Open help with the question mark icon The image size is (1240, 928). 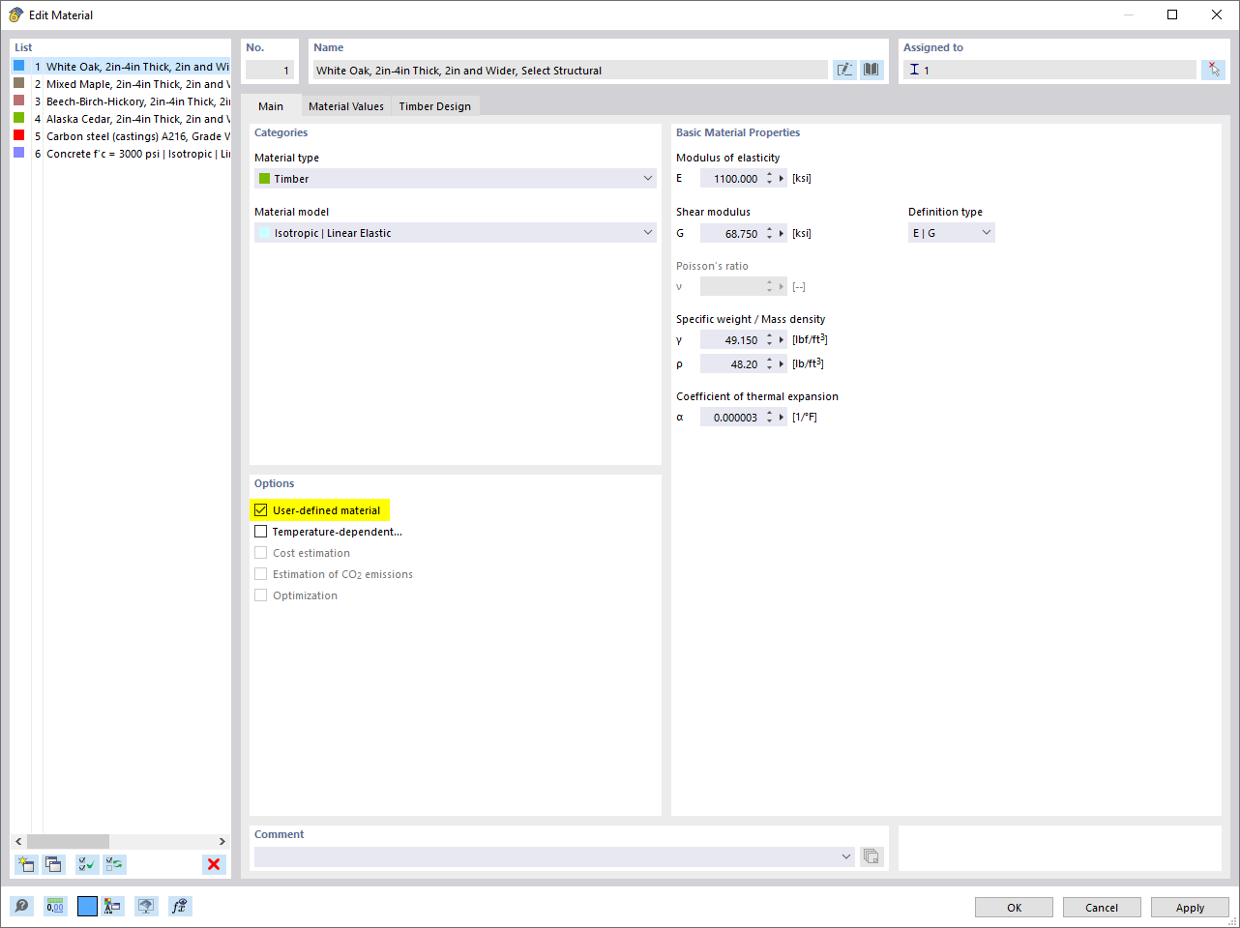coord(20,906)
